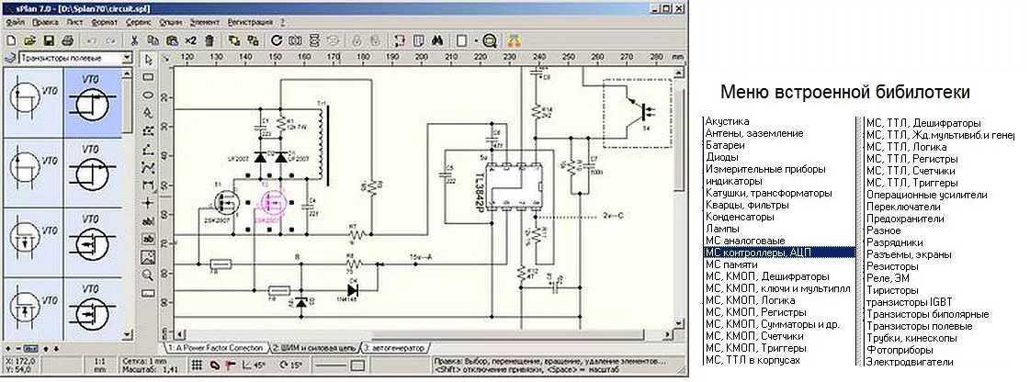Click the Print toolbar icon
Screen dimensions: 1030x382
[x=68, y=40]
